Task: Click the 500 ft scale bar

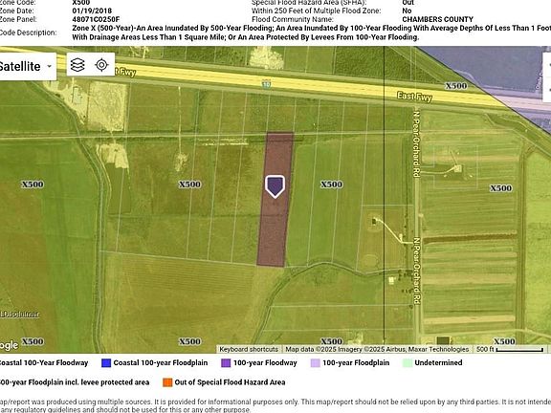Action: (510, 349)
